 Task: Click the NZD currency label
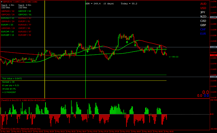(x=203, y=17)
